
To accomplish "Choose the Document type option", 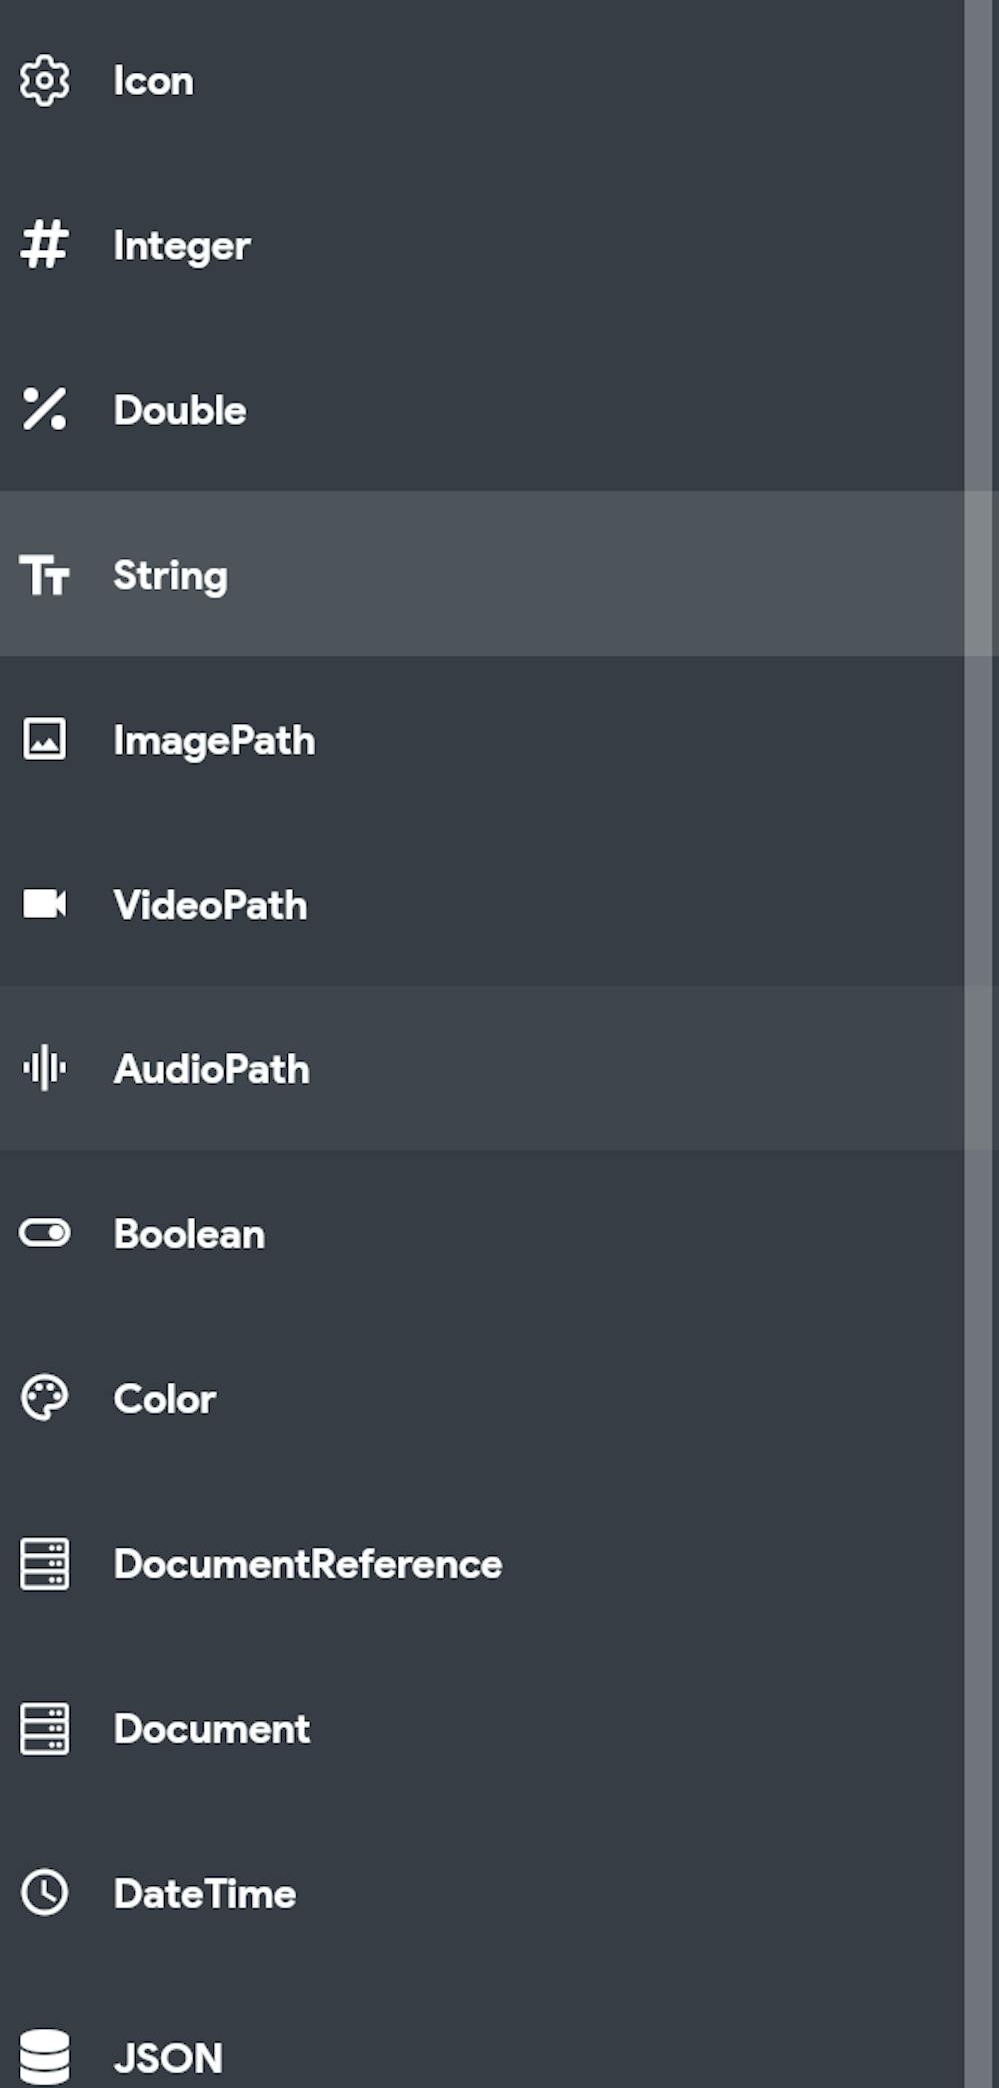I will coord(212,1729).
